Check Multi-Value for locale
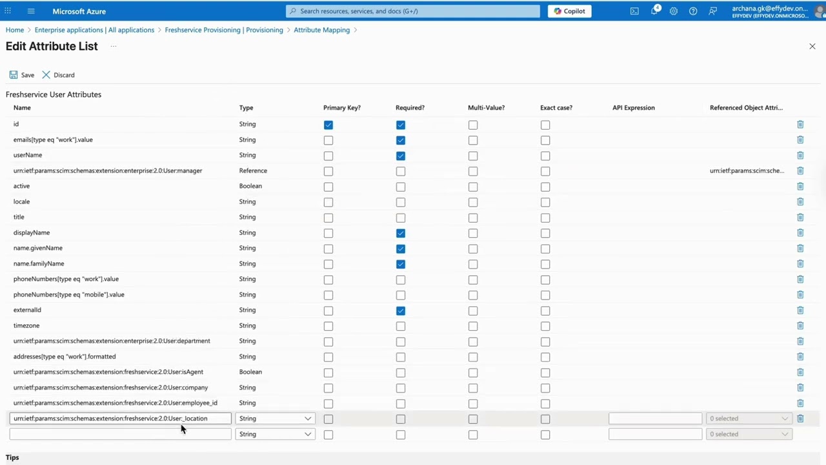Image resolution: width=826 pixels, height=465 pixels. pyautogui.click(x=473, y=202)
